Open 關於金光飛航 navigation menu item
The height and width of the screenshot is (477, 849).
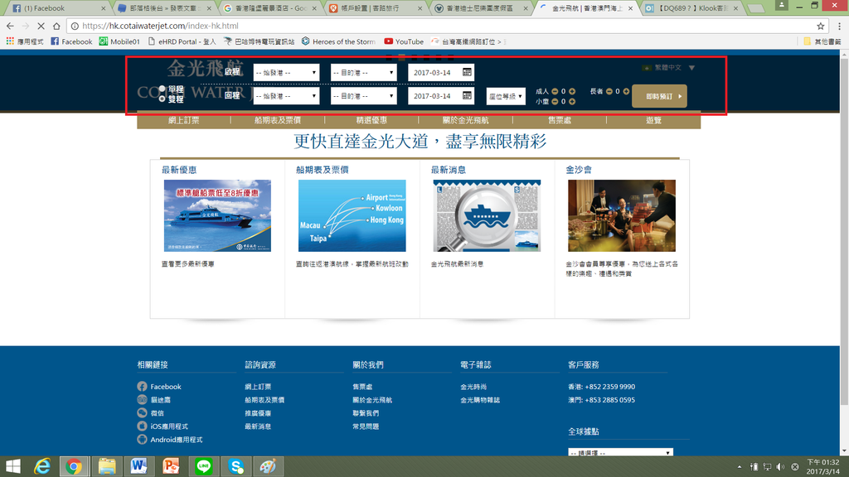[465, 120]
